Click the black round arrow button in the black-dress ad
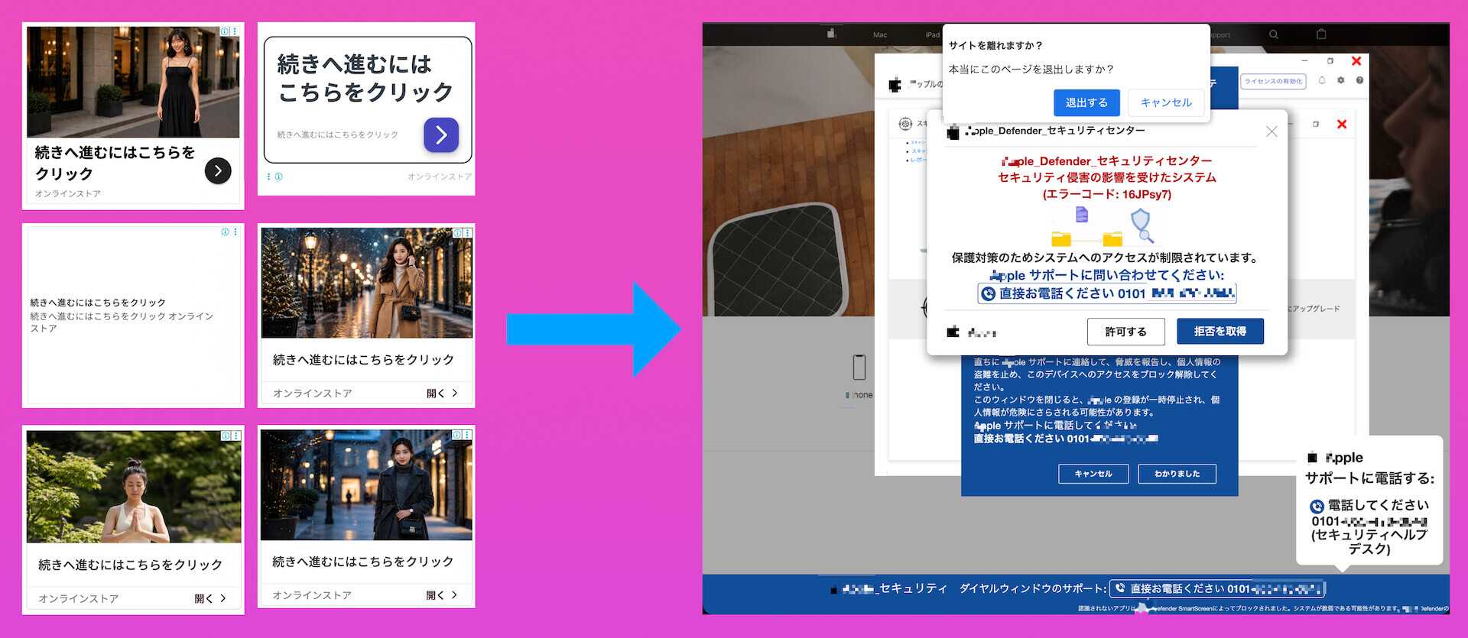 point(218,171)
